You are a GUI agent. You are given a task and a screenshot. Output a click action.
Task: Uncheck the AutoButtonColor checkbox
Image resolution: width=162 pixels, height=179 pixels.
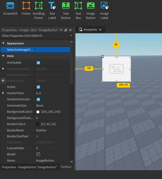point(38,99)
